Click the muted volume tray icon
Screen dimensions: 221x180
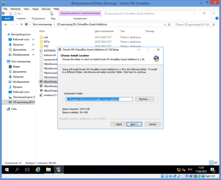[x=183, y=169]
